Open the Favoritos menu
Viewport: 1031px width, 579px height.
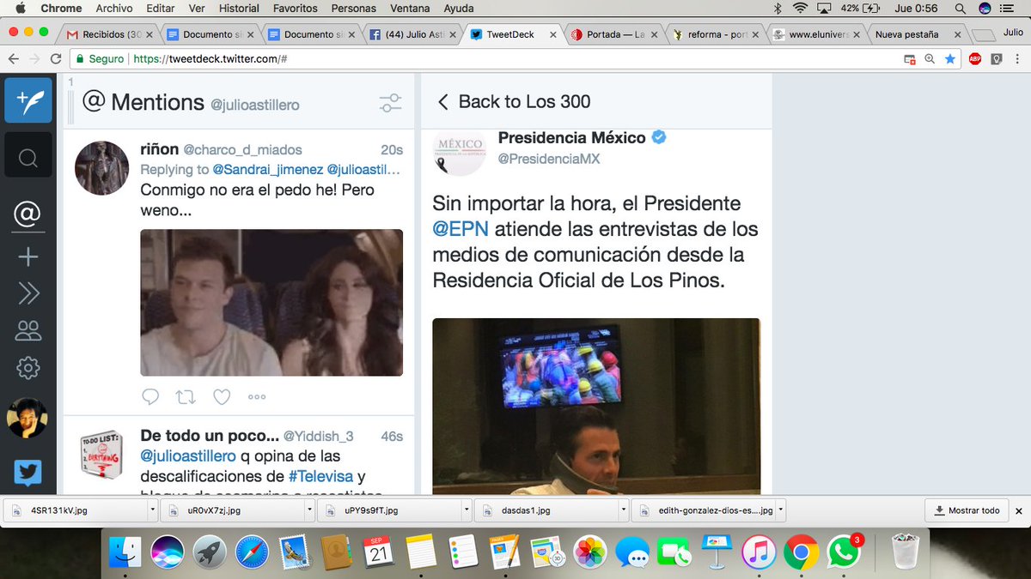[295, 8]
